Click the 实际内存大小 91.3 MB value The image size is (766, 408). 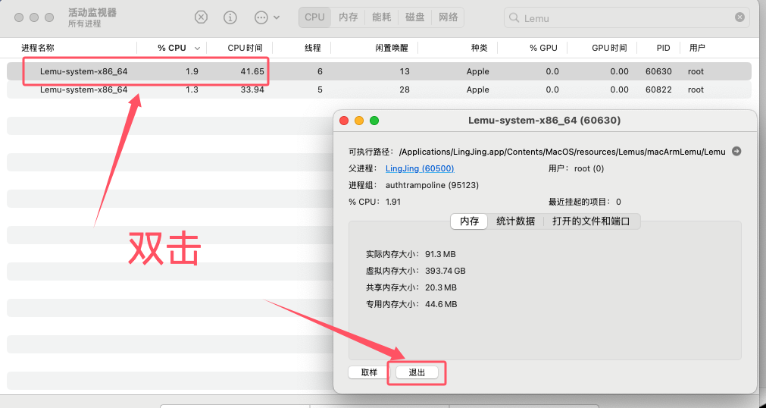pyautogui.click(x=440, y=254)
